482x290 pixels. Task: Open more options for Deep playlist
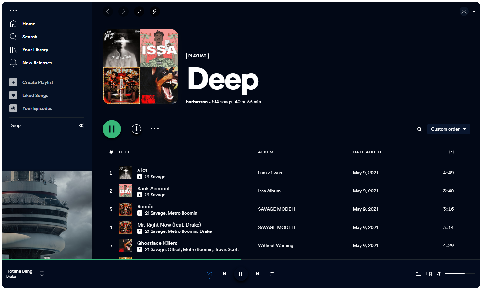[155, 128]
